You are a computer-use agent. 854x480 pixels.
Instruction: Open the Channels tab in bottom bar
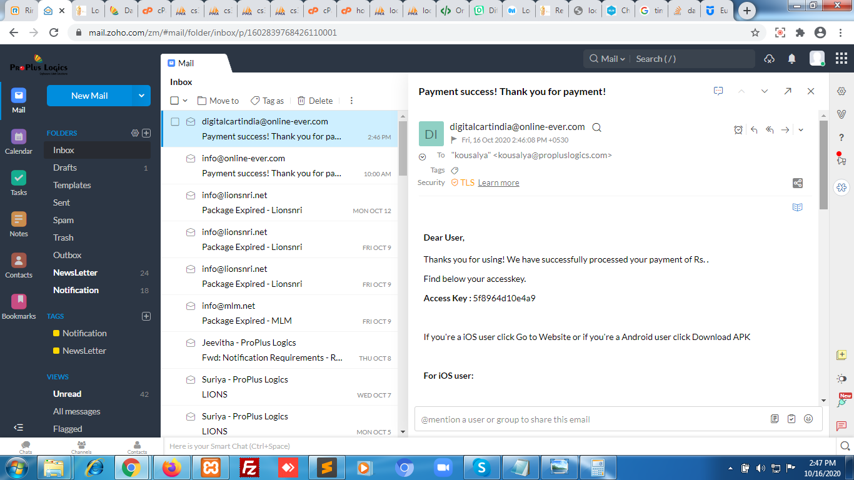[81, 447]
